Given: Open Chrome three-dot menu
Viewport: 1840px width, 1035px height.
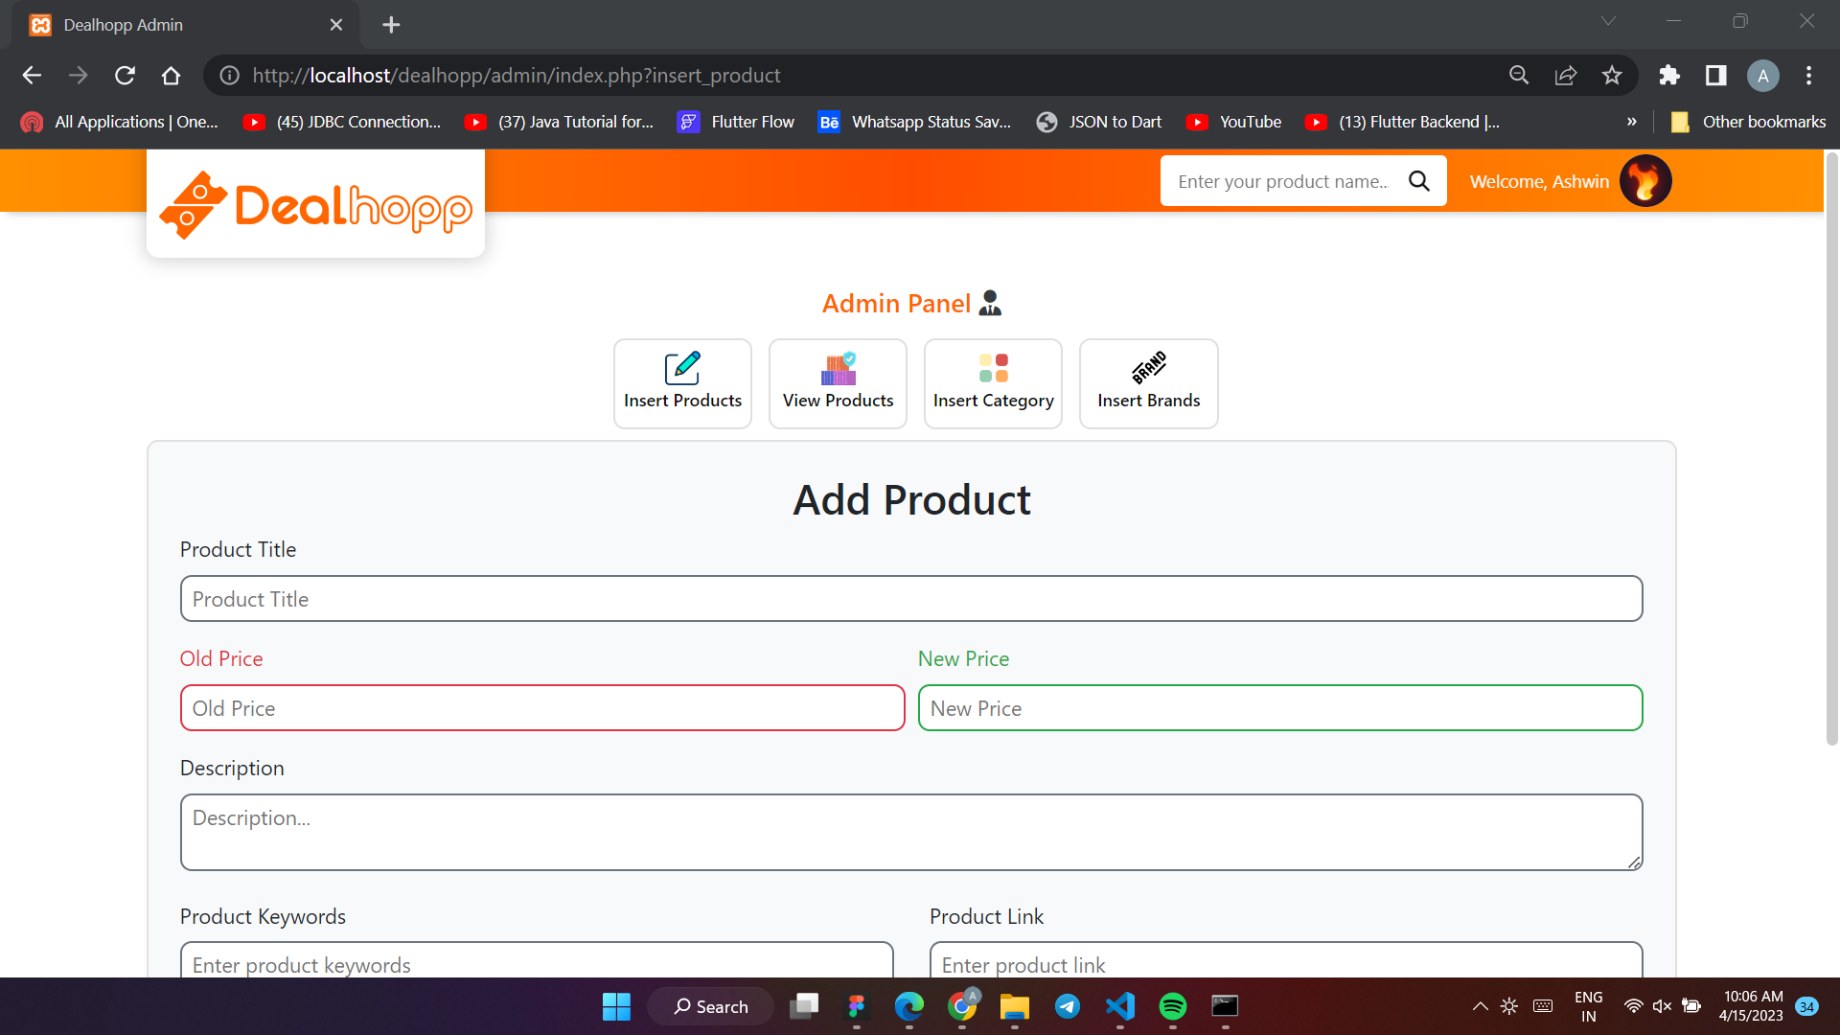Looking at the screenshot, I should (1808, 76).
